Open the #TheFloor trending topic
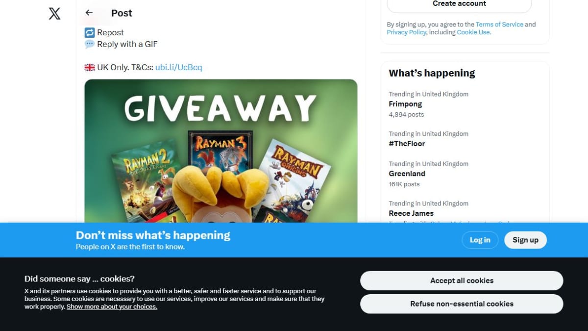Screen dimensions: 588x331 [465, 139]
